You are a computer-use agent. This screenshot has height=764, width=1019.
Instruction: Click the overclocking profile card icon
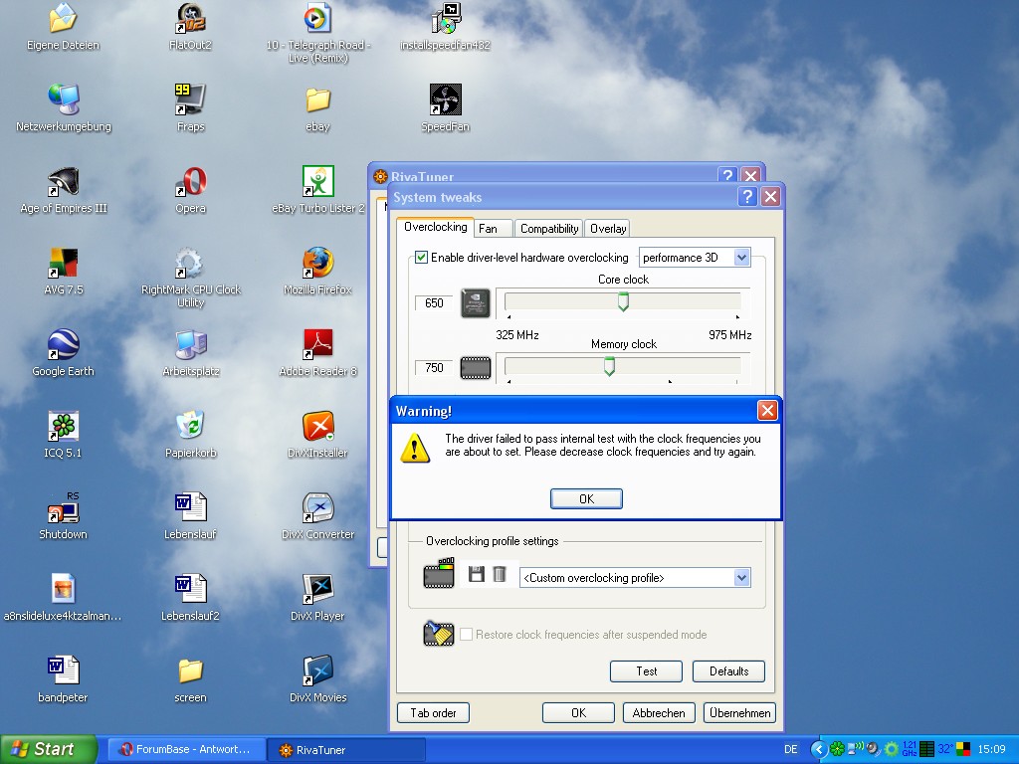[439, 573]
